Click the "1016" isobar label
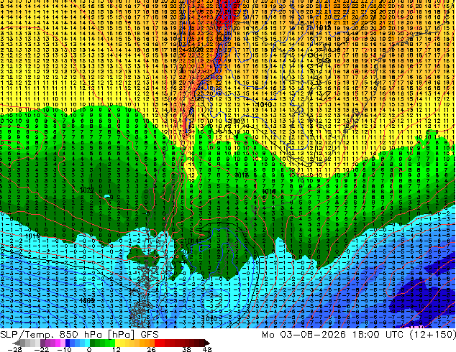456x352 pixels. click(x=242, y=175)
